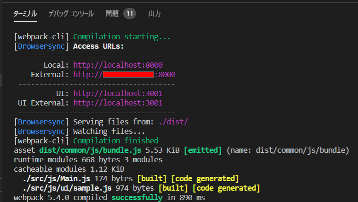Screen dimensions: 358x202
Task: Open the 問題 tab
Action: click(112, 14)
